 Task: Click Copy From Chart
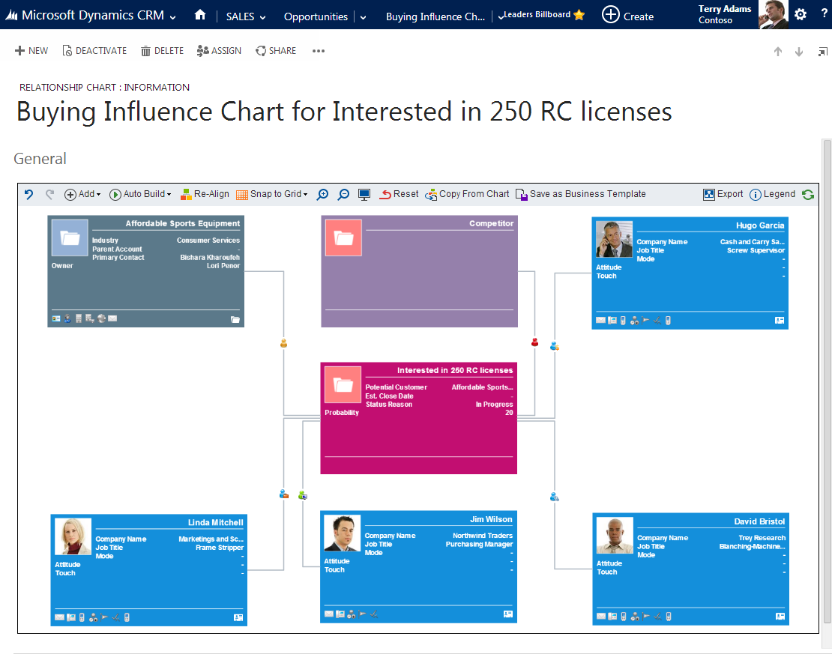(468, 195)
